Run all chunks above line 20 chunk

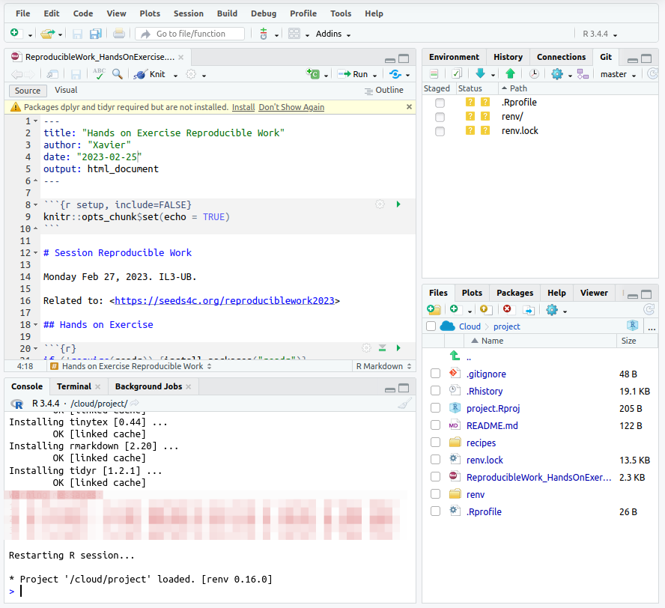click(x=382, y=348)
